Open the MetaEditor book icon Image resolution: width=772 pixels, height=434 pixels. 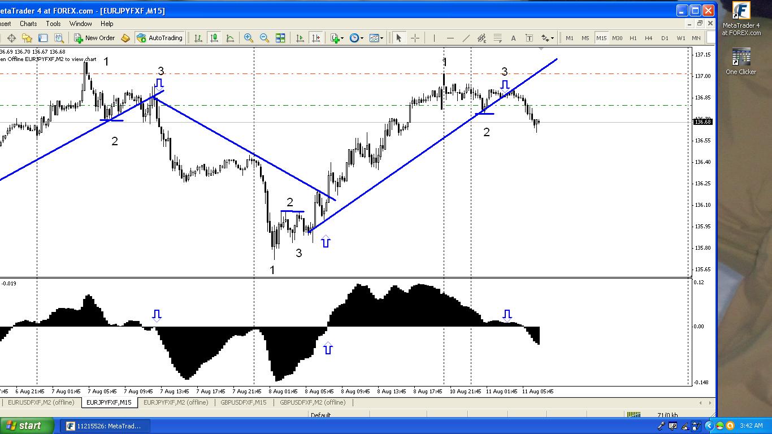tap(125, 38)
